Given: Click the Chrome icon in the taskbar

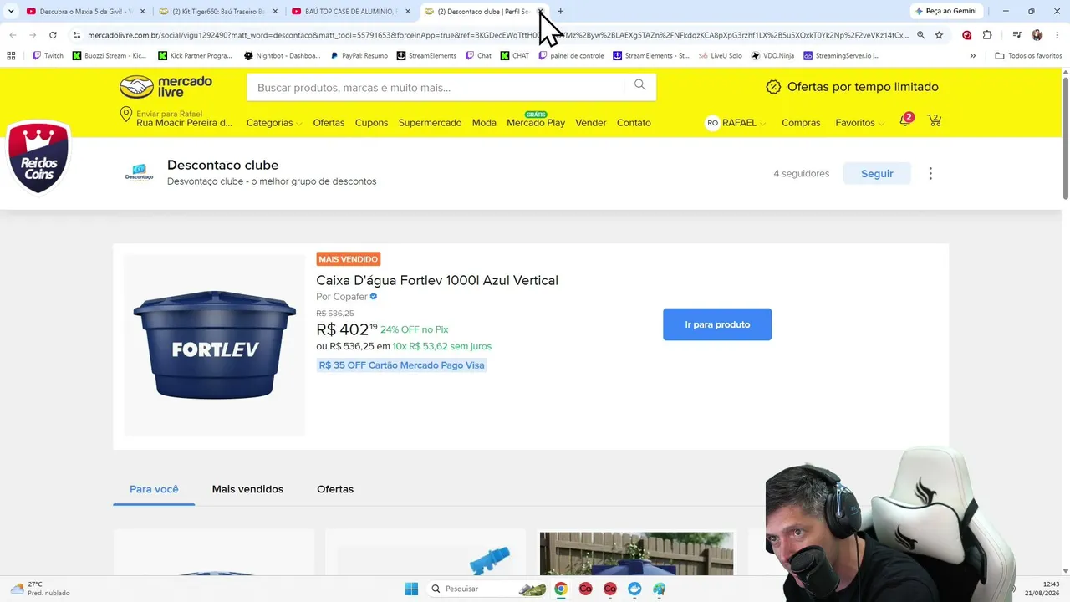Looking at the screenshot, I should click(560, 589).
